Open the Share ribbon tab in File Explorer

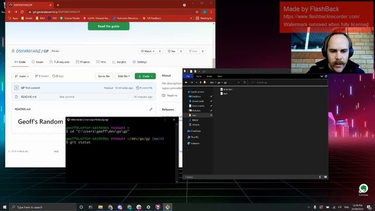pyautogui.click(x=209, y=76)
